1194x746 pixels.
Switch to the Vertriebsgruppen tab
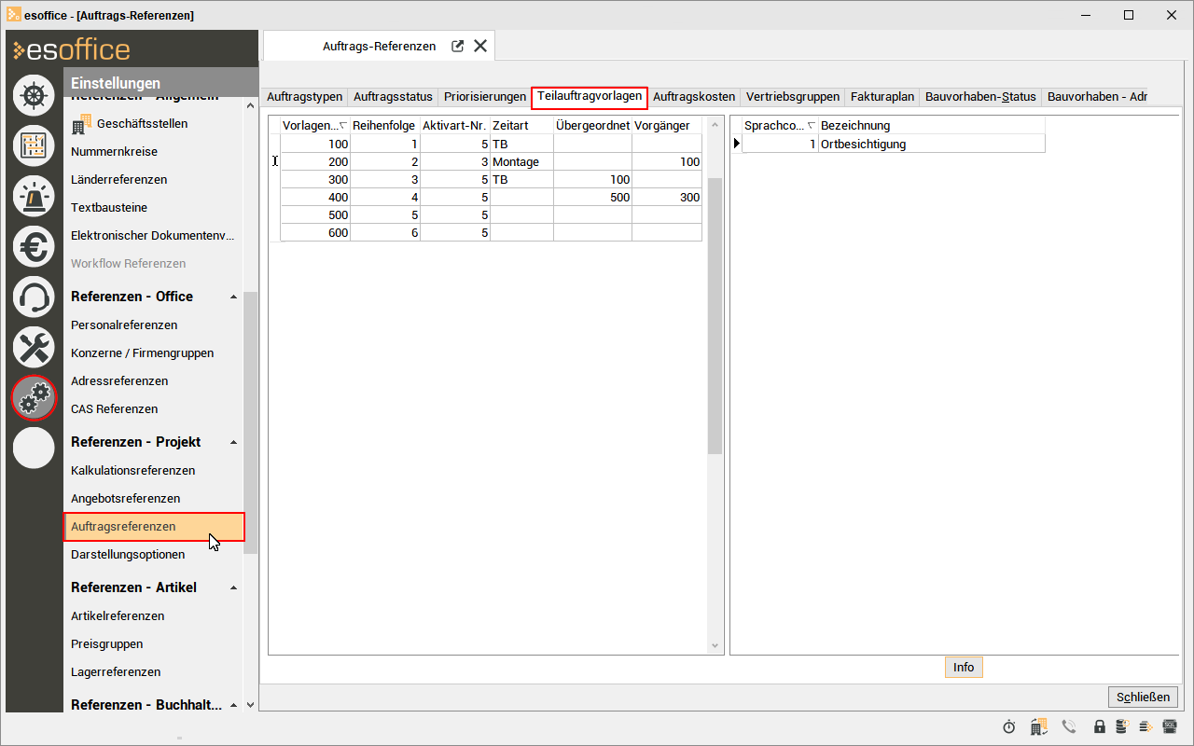click(x=793, y=97)
